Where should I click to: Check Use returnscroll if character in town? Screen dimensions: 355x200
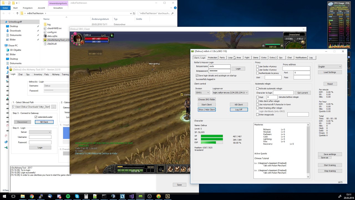click(x=257, y=104)
